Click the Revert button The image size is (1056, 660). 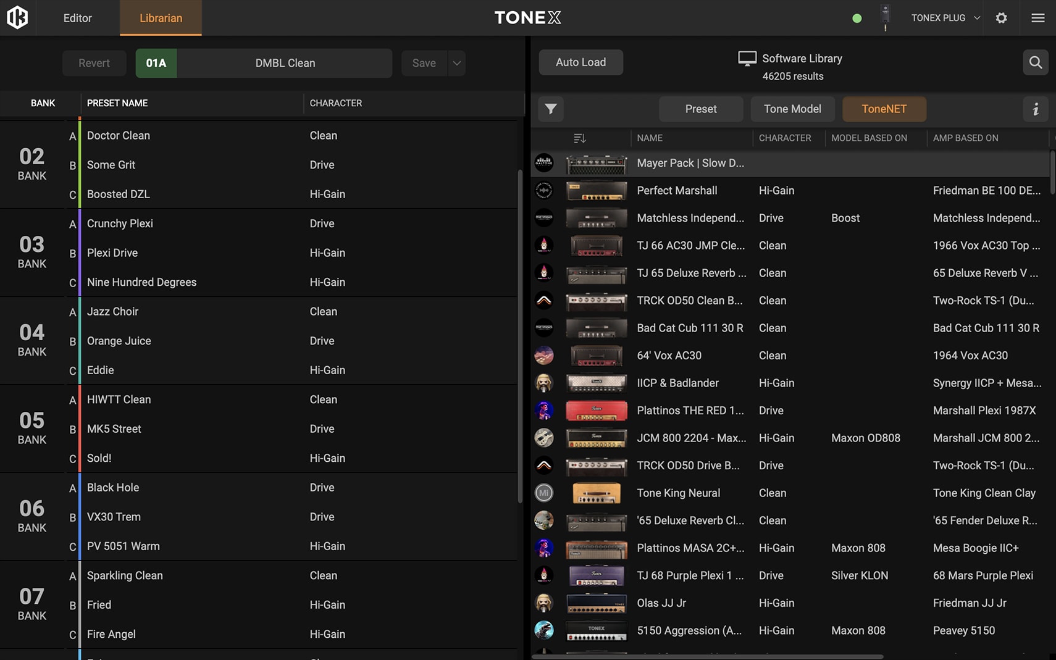click(x=94, y=63)
